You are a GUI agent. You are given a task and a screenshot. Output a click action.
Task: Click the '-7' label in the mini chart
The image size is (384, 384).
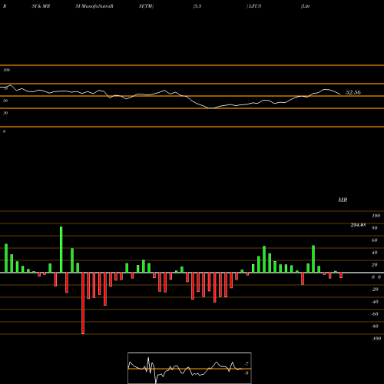247,364
